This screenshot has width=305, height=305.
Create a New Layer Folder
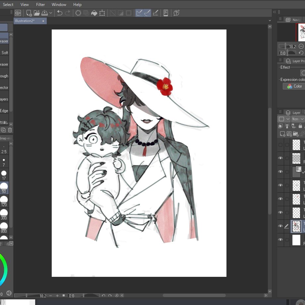point(296,134)
